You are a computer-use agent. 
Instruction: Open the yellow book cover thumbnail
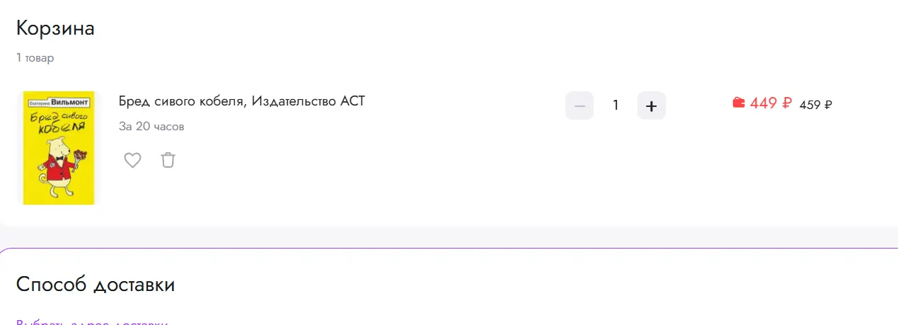coord(59,148)
